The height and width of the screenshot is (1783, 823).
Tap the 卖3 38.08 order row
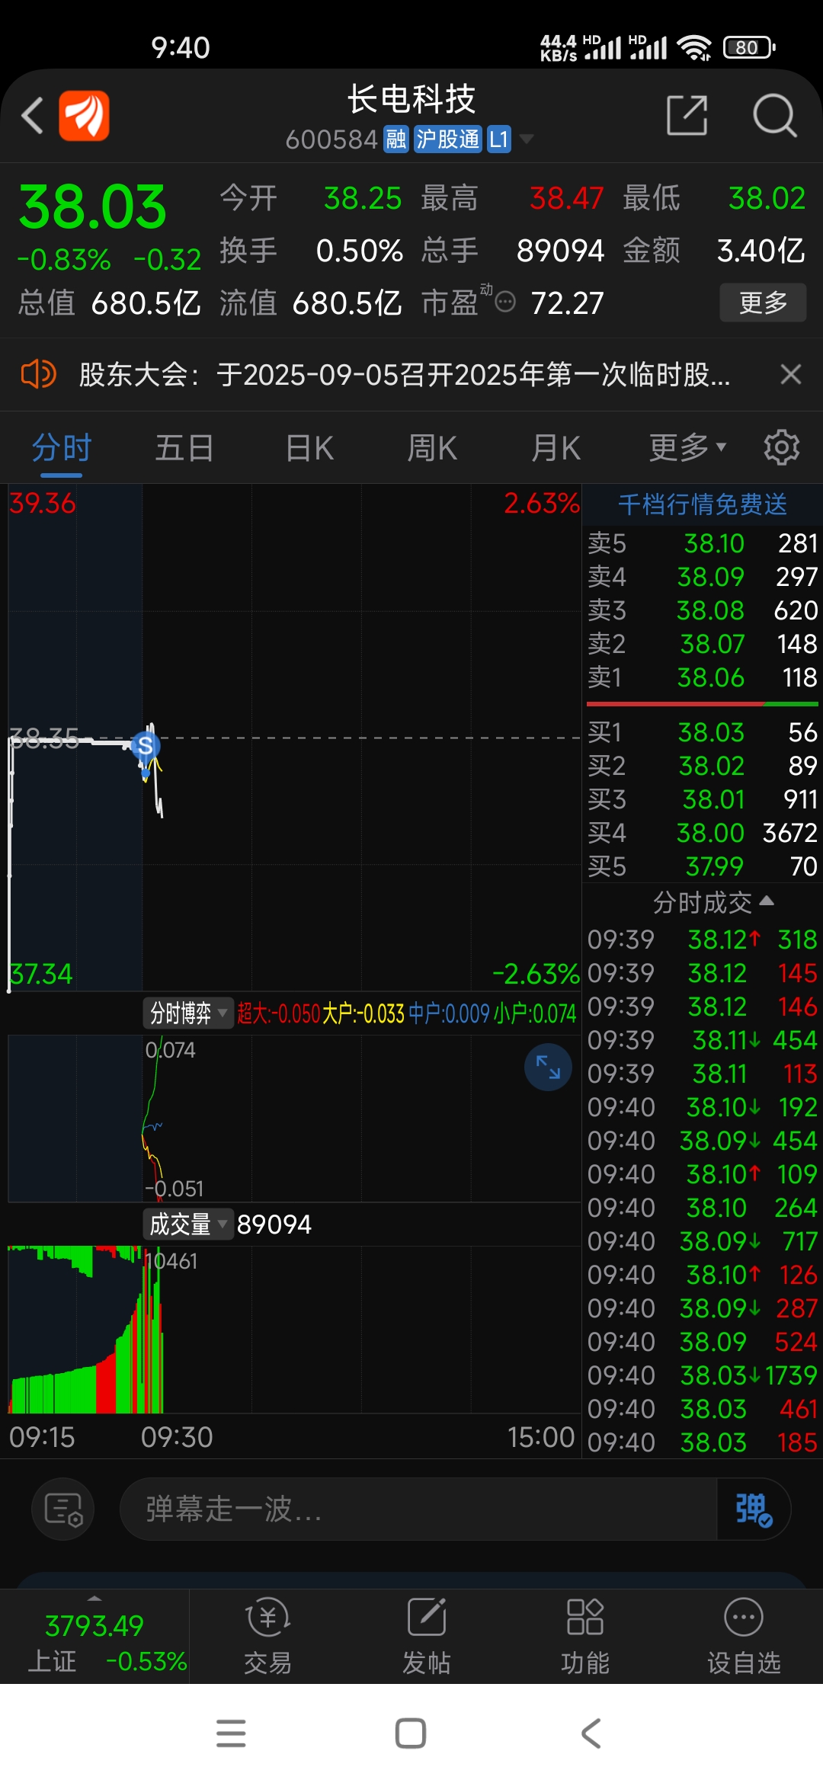(x=703, y=610)
